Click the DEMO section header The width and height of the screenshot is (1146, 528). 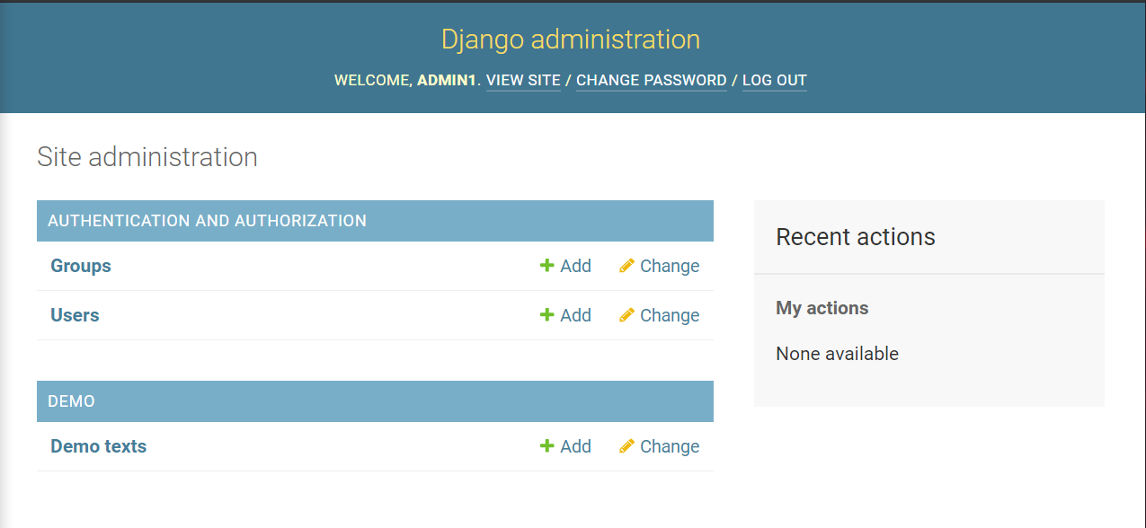[x=69, y=401]
